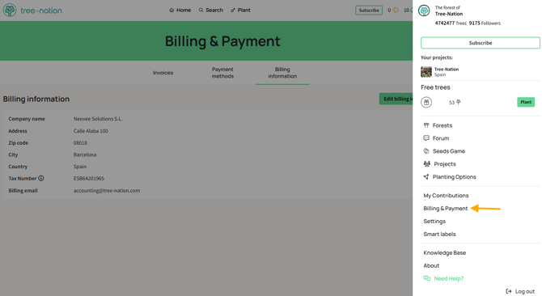Select the company name Neovee Solutions S.L.
This screenshot has width=542, height=296.
click(x=98, y=118)
